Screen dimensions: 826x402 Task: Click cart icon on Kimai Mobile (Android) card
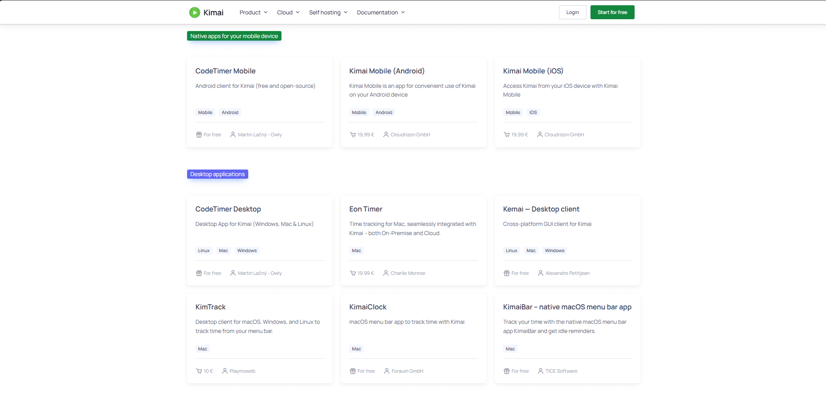(353, 135)
